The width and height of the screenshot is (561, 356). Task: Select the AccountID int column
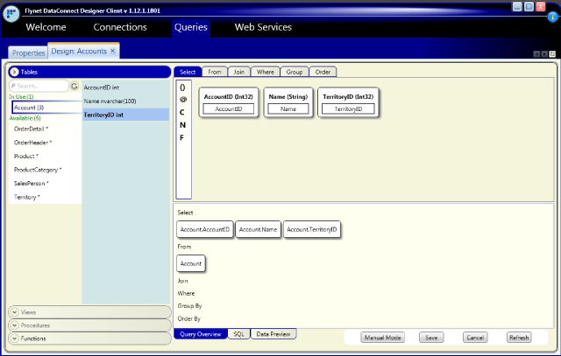click(x=126, y=87)
